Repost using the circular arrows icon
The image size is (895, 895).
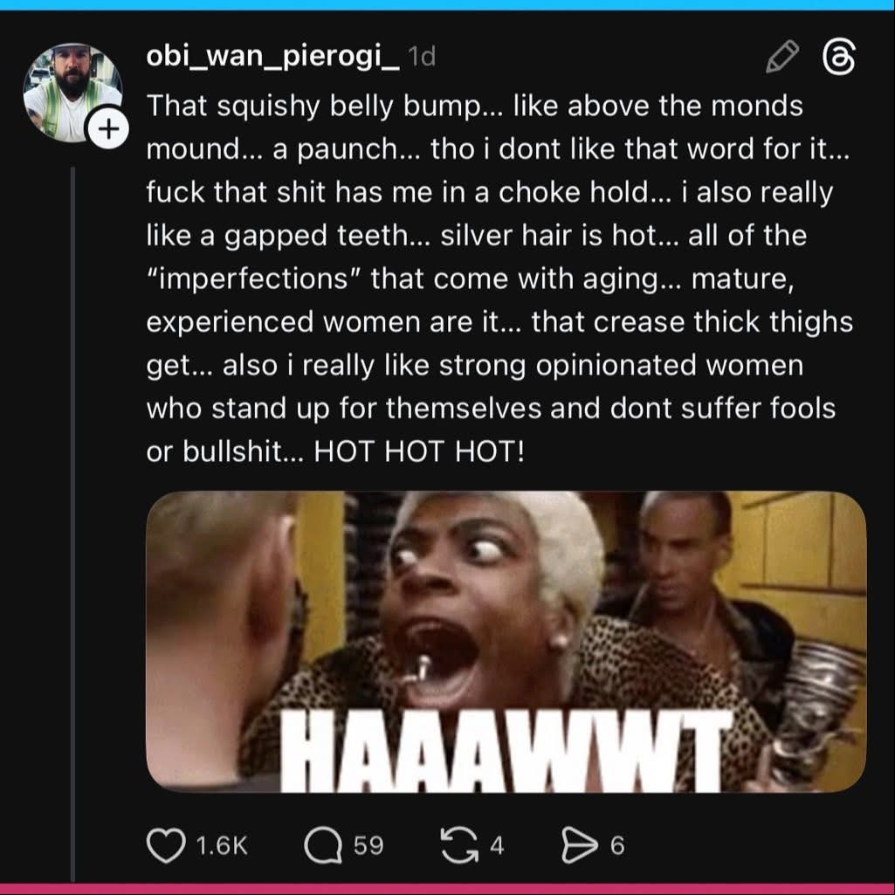[x=459, y=845]
